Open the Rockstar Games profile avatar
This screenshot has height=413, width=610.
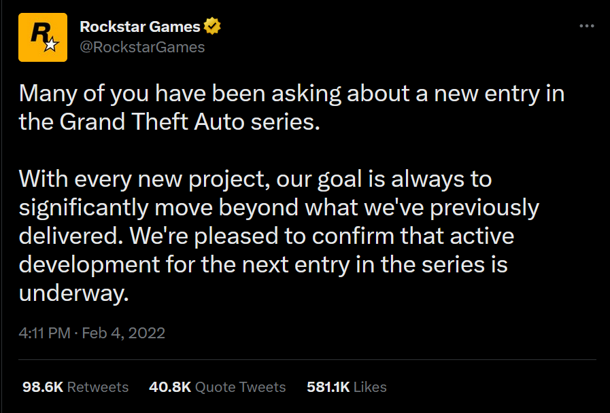[43, 37]
